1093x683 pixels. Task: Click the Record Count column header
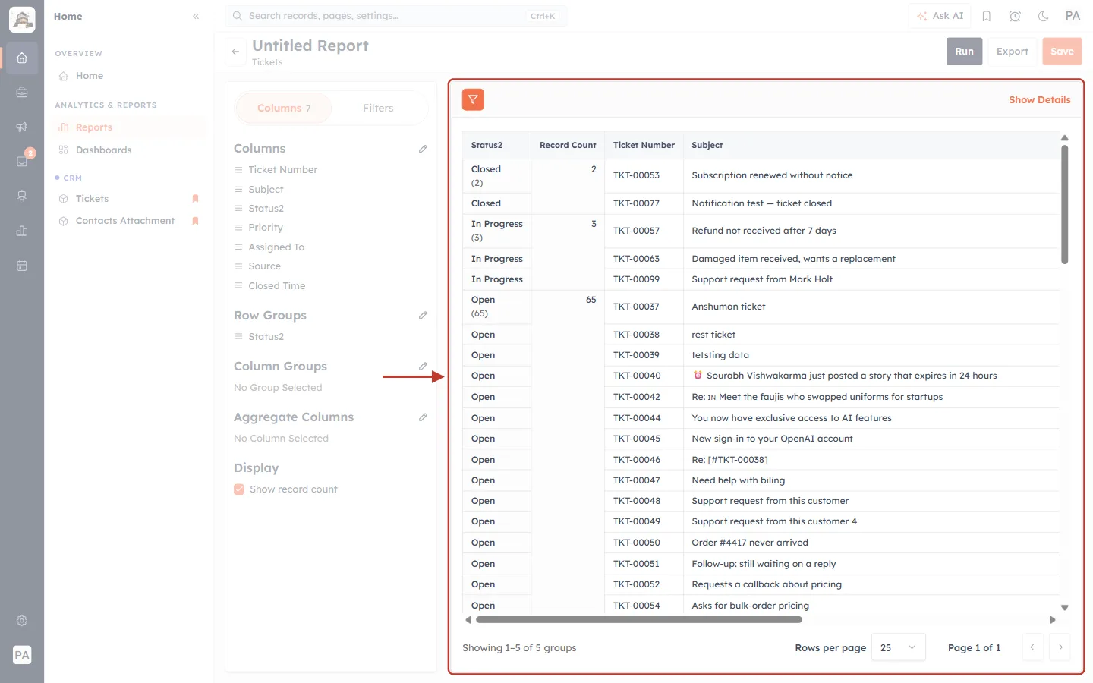pos(568,145)
